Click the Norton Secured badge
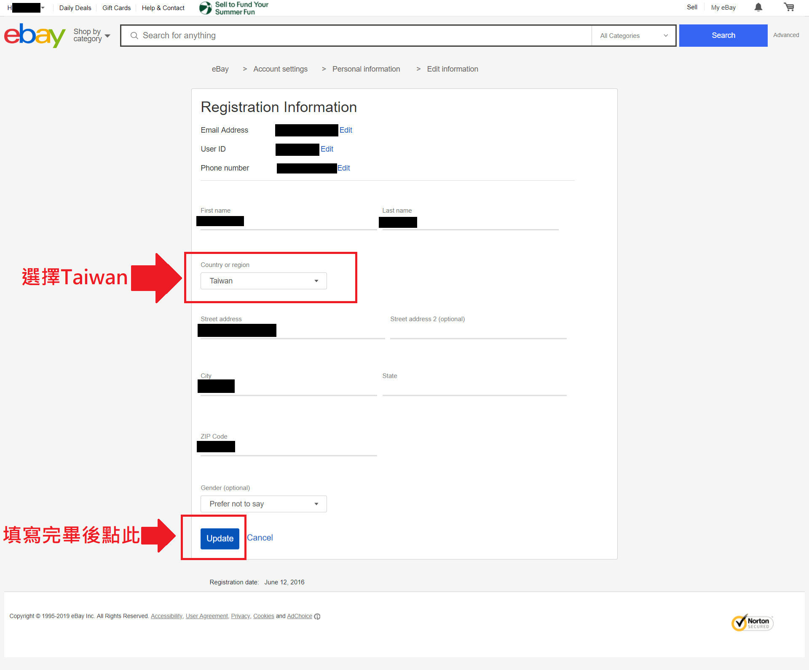The height and width of the screenshot is (670, 809). point(753,623)
